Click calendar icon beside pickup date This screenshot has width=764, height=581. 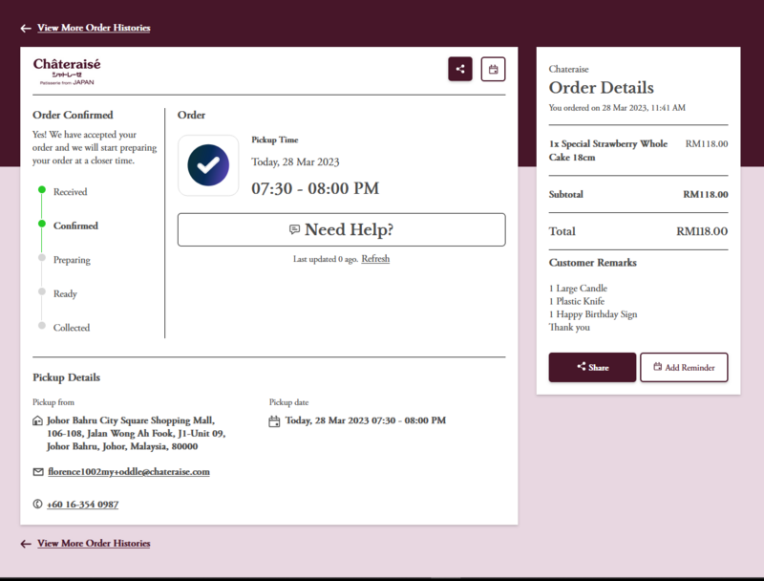(x=274, y=421)
